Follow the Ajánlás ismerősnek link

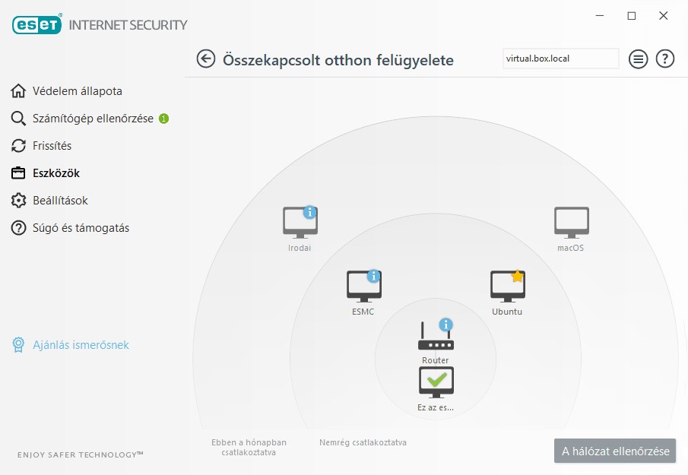pos(81,345)
